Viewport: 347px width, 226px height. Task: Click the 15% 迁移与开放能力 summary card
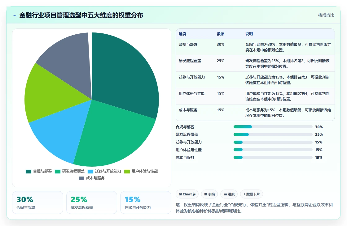[146, 203]
